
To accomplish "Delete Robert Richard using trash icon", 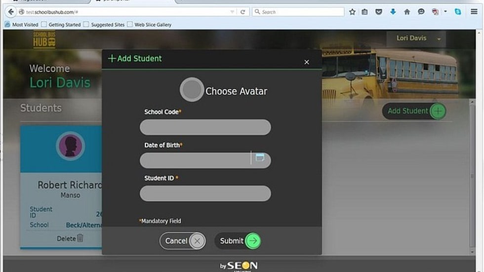I will pyautogui.click(x=80, y=238).
